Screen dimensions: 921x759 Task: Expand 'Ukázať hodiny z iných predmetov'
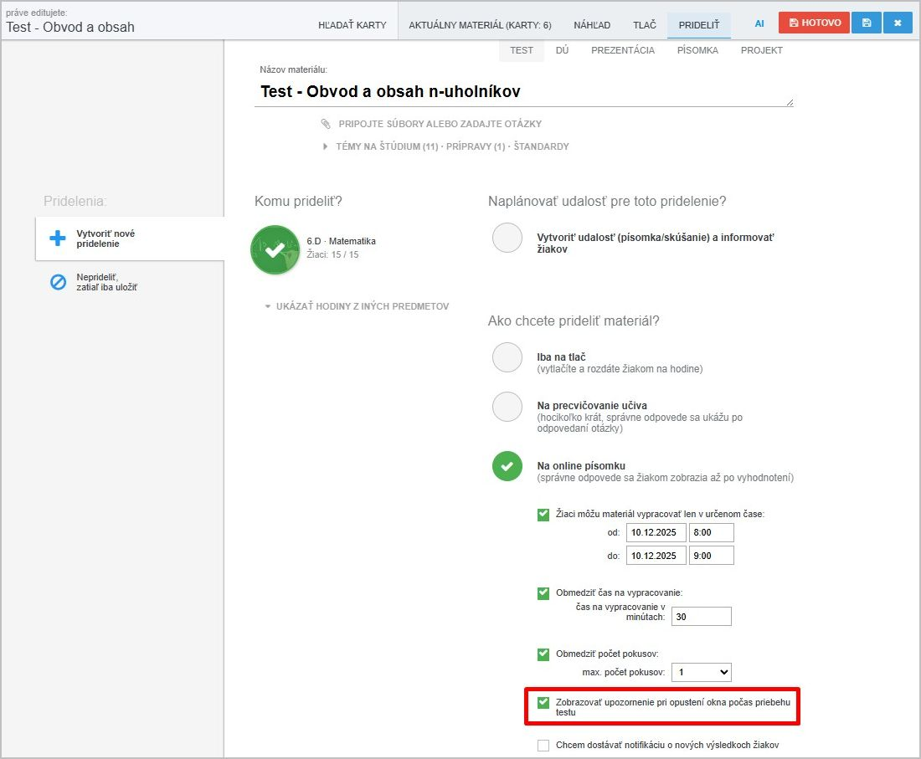[x=357, y=306]
